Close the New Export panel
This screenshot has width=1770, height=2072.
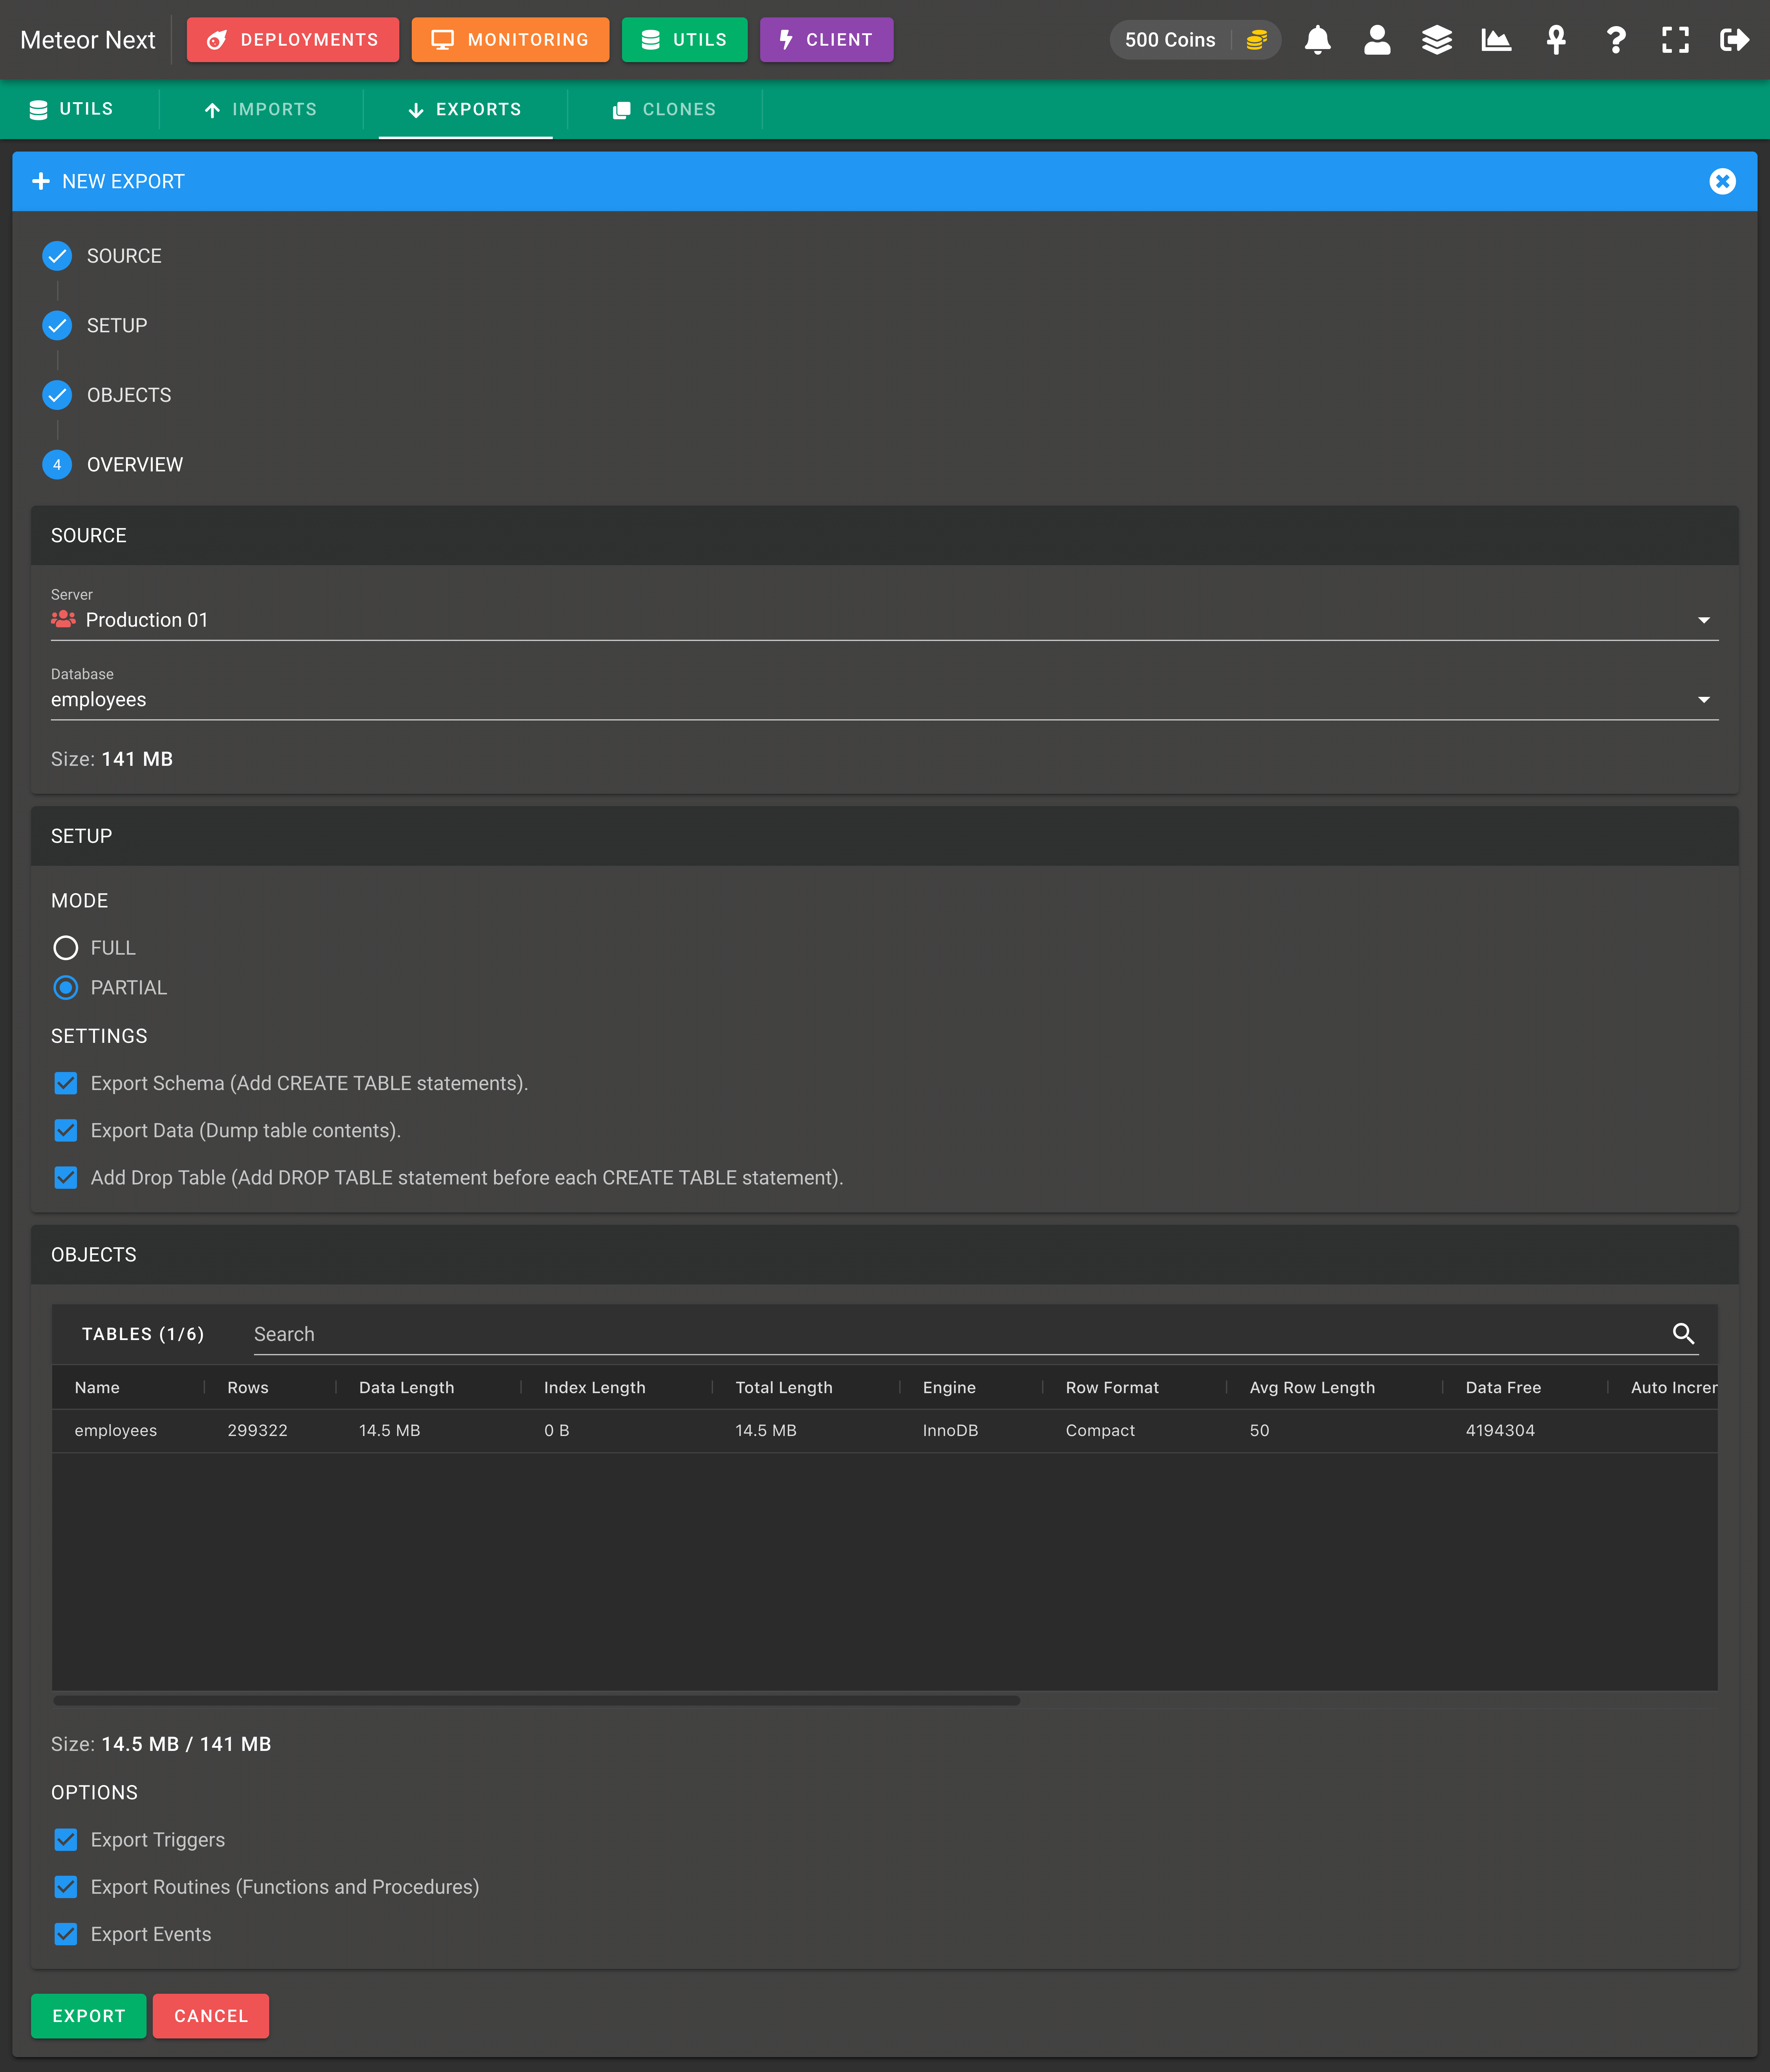tap(1722, 181)
